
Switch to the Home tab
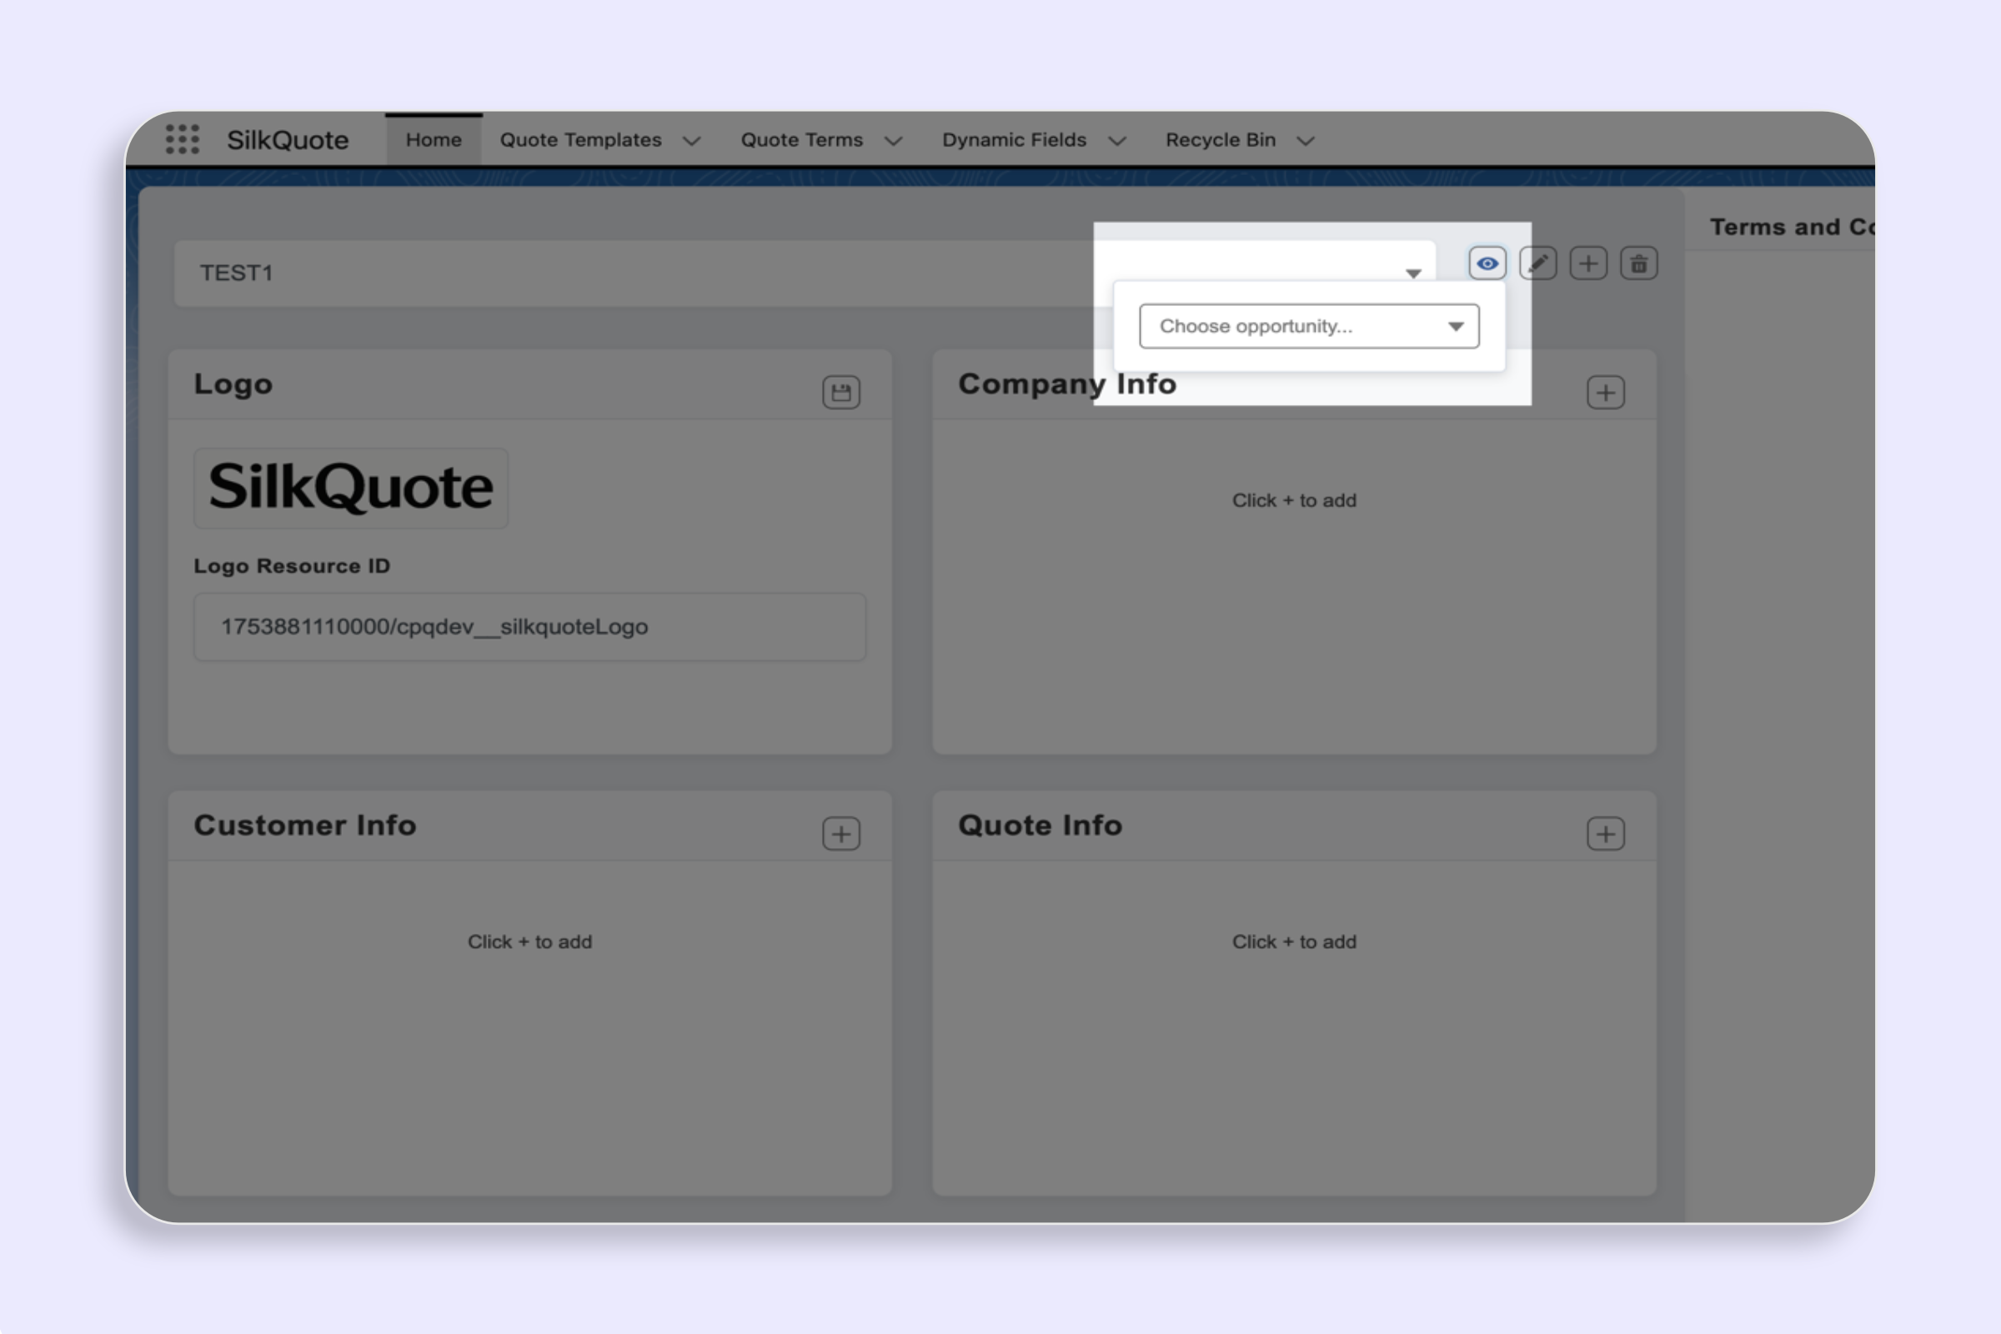coord(434,138)
